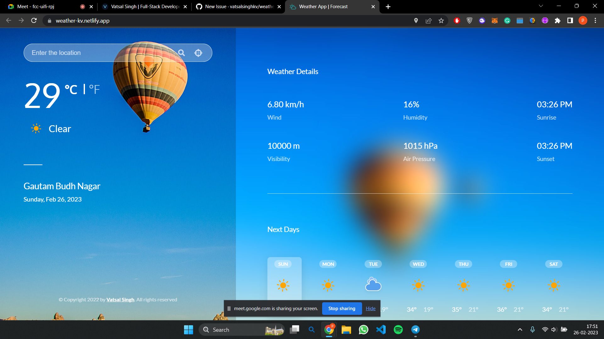Open the Grammarly extension
604x339 pixels.
click(507, 20)
